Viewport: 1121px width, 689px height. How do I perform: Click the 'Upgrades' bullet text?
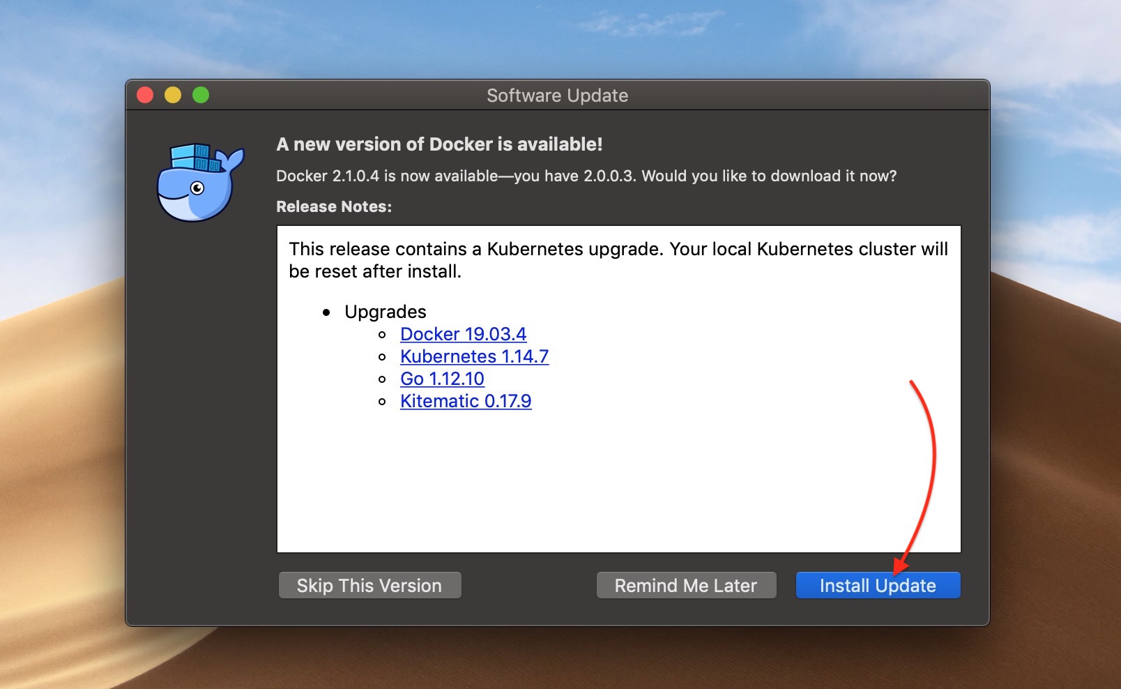coord(385,312)
